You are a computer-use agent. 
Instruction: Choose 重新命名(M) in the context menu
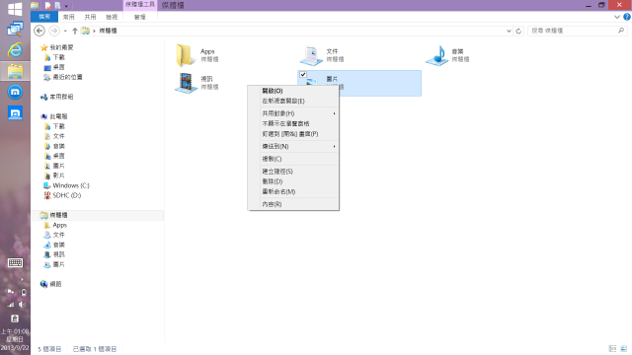pos(293,191)
